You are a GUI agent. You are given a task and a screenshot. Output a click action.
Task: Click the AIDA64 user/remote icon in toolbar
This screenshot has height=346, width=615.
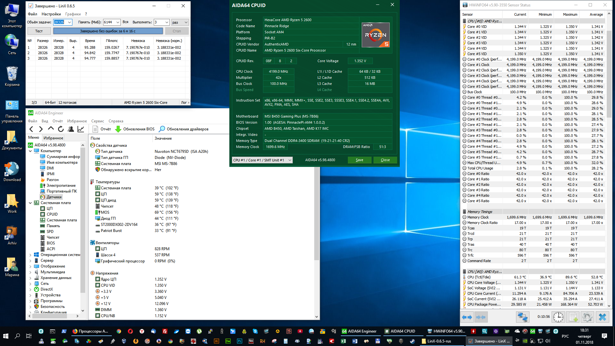click(x=71, y=129)
